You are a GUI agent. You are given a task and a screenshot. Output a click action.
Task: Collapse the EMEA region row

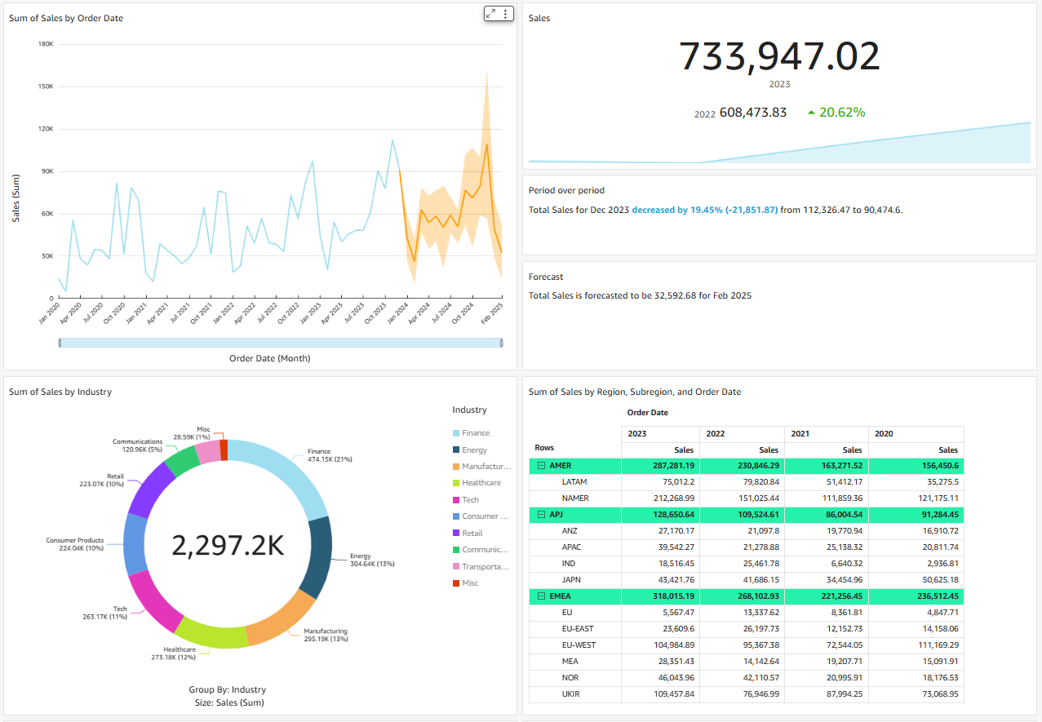(x=541, y=596)
